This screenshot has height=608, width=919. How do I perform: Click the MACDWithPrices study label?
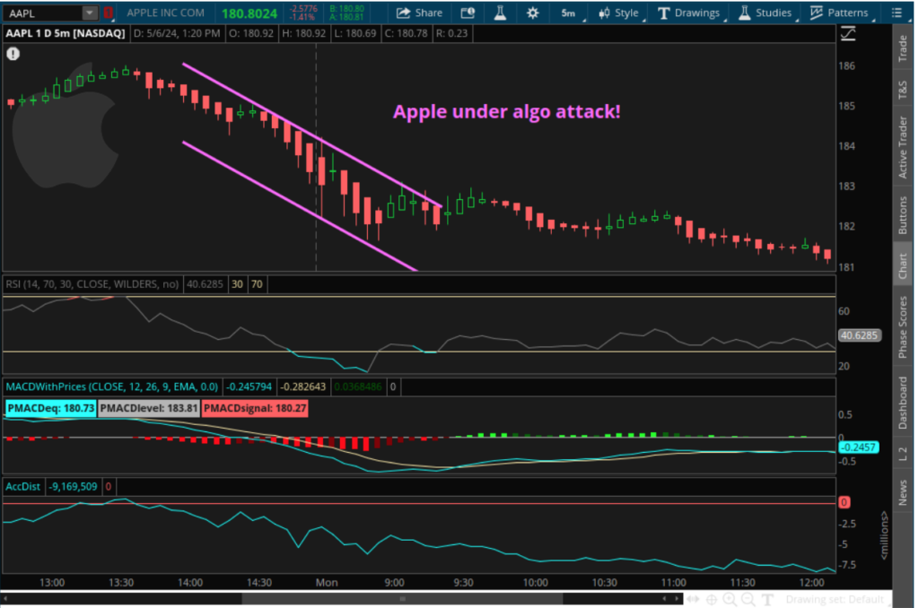pos(111,387)
